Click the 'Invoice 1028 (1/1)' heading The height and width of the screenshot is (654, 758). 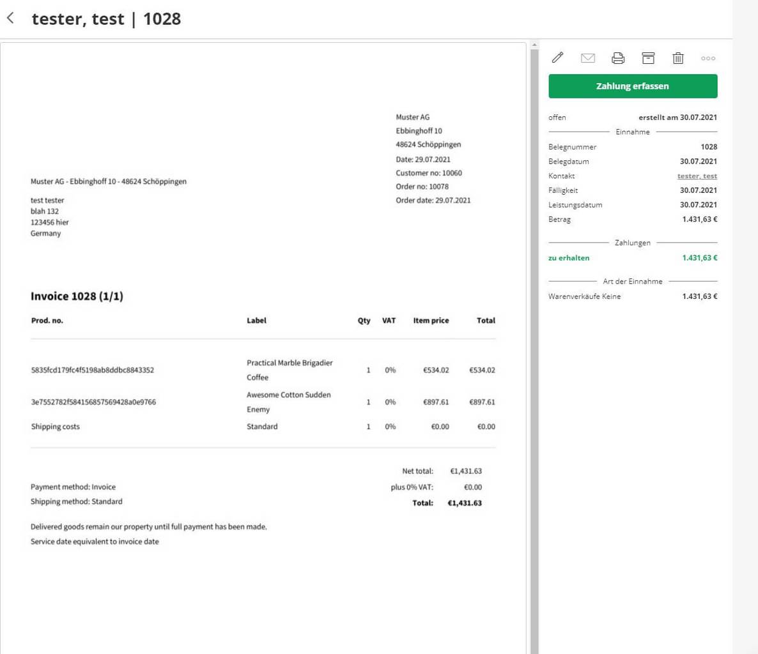click(77, 296)
